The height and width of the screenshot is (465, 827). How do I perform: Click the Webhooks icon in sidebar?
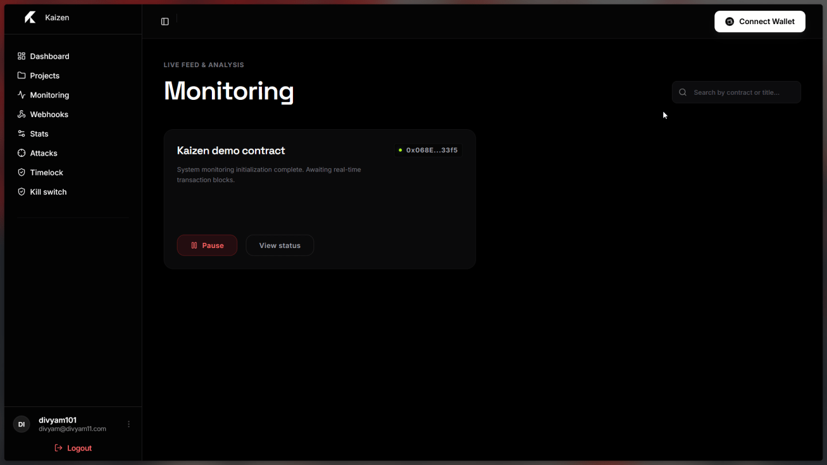pos(21,114)
